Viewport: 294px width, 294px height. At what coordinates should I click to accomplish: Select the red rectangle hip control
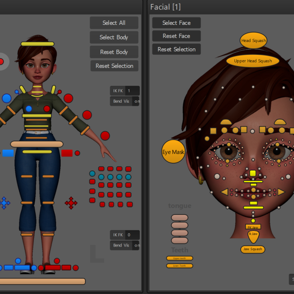(x=67, y=153)
